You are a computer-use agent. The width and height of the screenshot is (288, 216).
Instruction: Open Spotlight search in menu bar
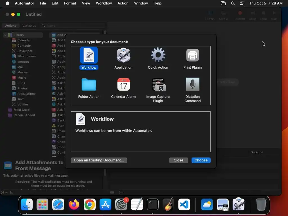coord(233,3)
